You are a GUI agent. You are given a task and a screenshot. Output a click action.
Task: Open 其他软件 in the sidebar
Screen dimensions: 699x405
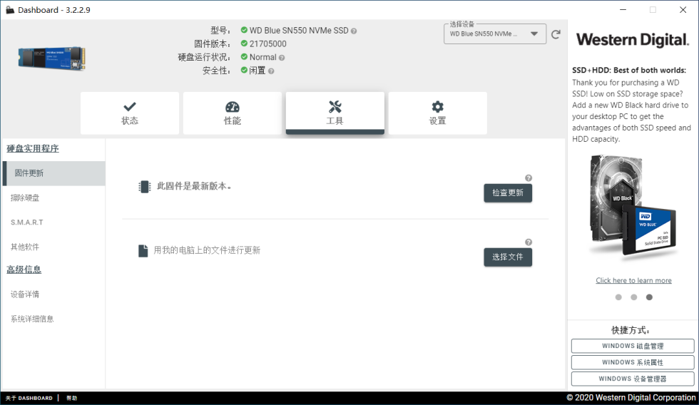pyautogui.click(x=25, y=247)
